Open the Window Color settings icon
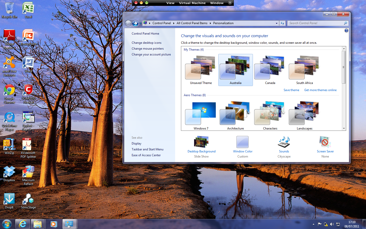Image resolution: width=366 pixels, height=229 pixels. tap(242, 142)
